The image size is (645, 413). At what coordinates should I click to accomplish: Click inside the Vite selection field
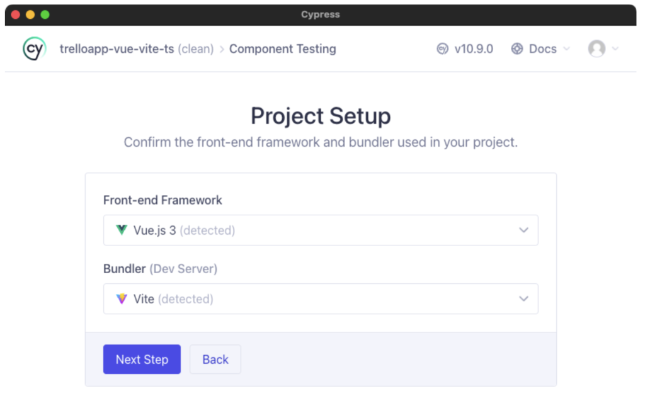point(321,298)
